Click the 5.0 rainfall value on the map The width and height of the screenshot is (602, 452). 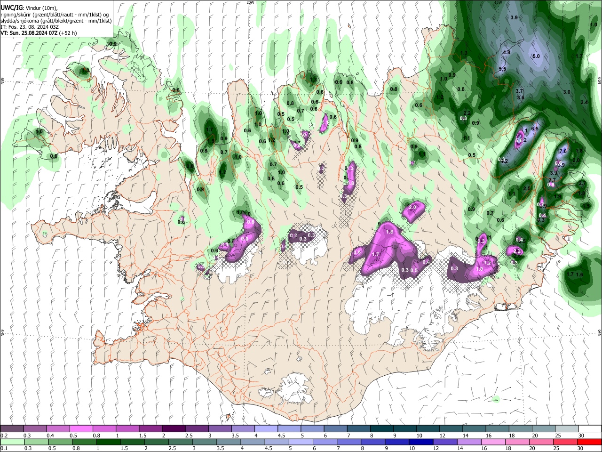[x=536, y=56]
